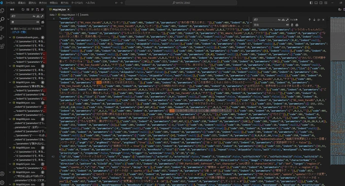
Task: Click the minimap at right edge
Action: (x=337, y=90)
